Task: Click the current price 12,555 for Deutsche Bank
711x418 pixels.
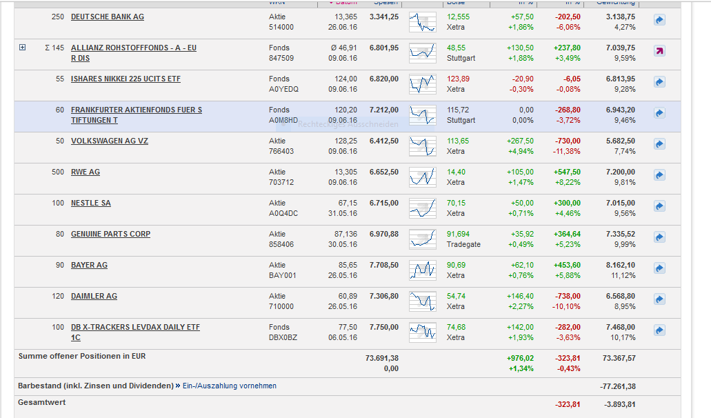Action: click(459, 17)
